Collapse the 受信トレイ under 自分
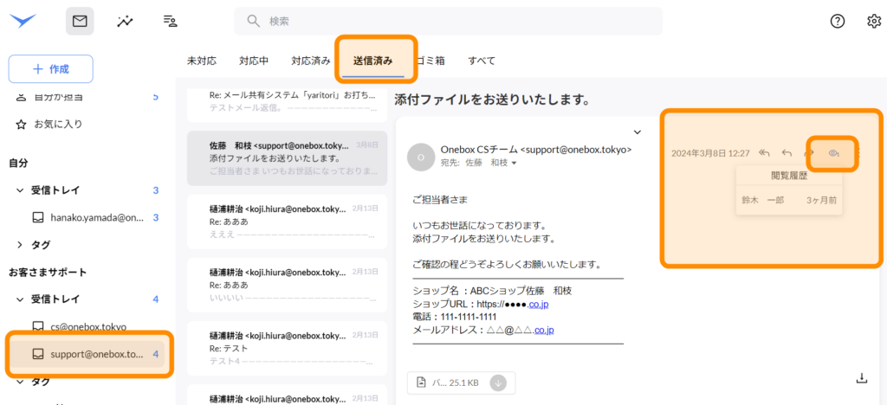 point(21,190)
